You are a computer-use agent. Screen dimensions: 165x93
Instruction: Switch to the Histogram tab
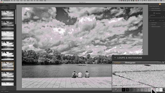coord(130,63)
